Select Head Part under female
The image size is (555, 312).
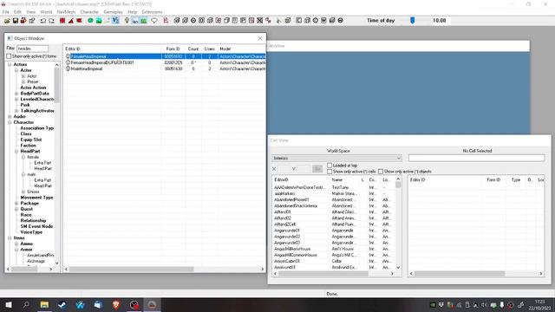click(42, 168)
